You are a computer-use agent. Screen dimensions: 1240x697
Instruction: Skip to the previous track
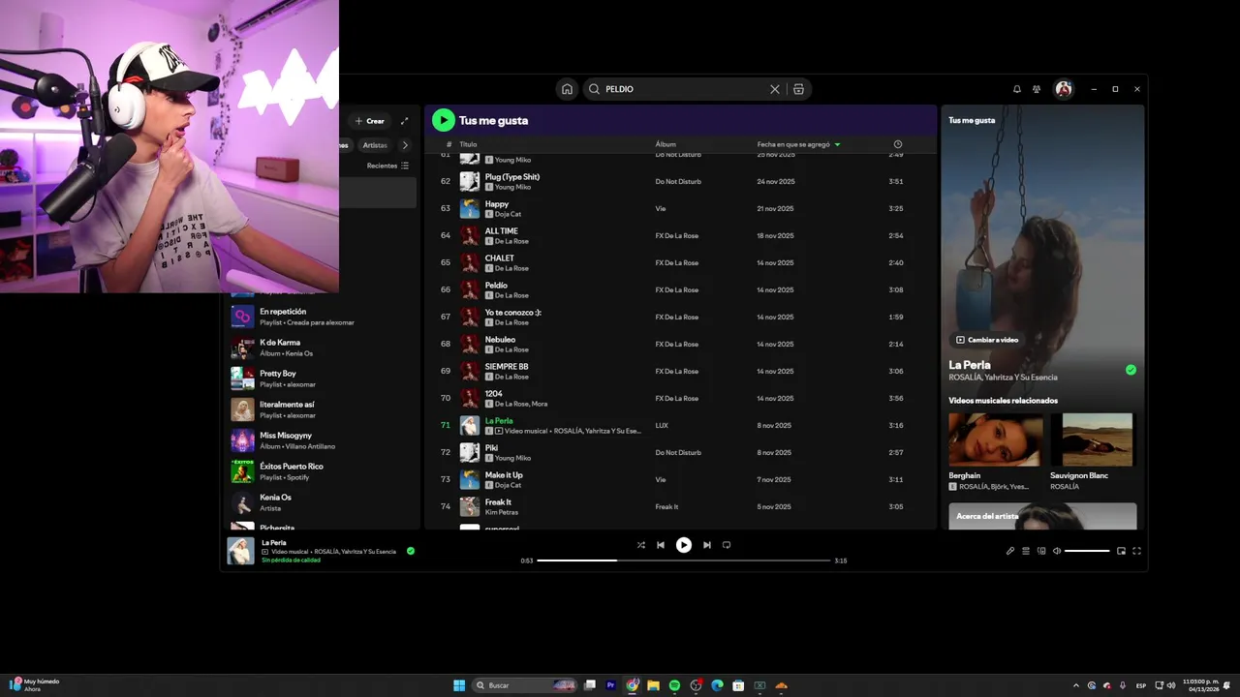tap(661, 545)
